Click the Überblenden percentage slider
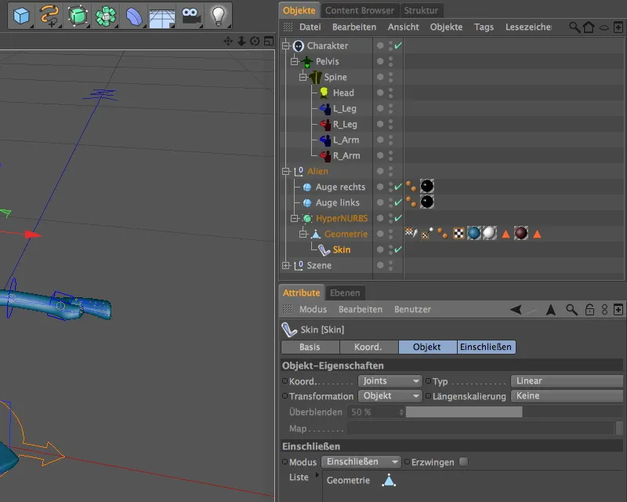 (x=514, y=412)
